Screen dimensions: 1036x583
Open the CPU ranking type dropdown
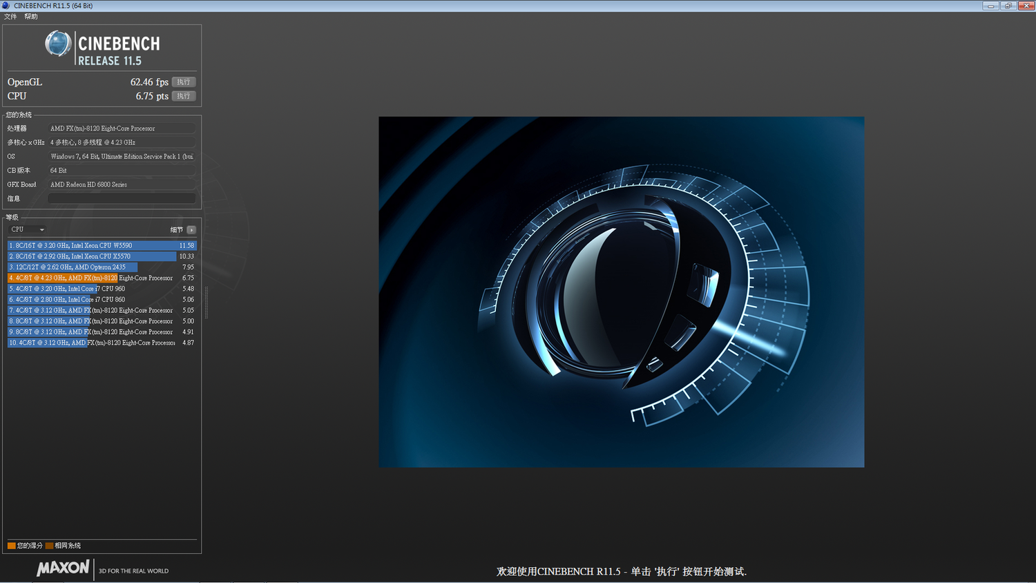(x=28, y=229)
